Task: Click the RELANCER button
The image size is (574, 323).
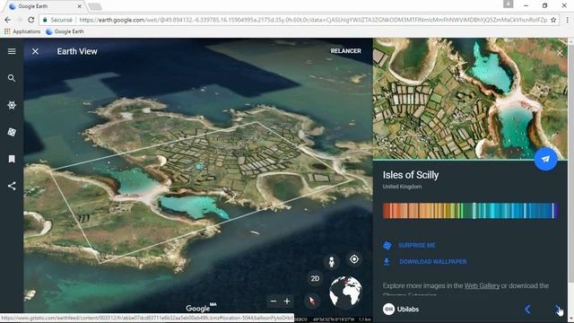Action: (345, 51)
